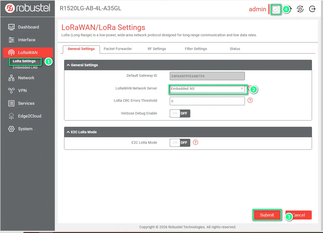The height and width of the screenshot is (233, 323).
Task: Open the Interface section sliders icon
Action: (x=11, y=40)
